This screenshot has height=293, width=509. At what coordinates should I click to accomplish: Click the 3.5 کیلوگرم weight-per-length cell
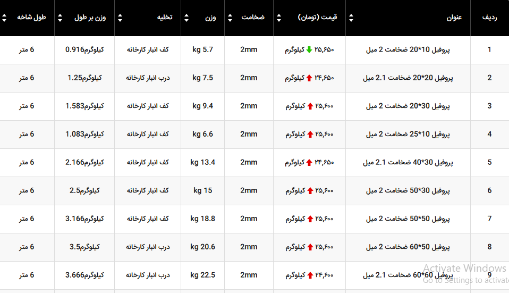[x=84, y=247]
